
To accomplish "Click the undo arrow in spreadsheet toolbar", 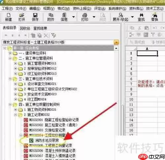I will [155, 28].
